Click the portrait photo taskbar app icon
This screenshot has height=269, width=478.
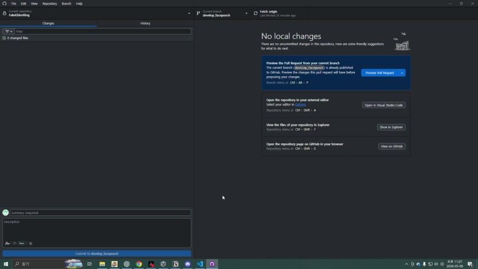(114, 264)
